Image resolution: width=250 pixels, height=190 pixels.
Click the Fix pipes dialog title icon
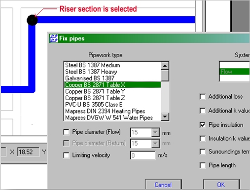(54, 38)
